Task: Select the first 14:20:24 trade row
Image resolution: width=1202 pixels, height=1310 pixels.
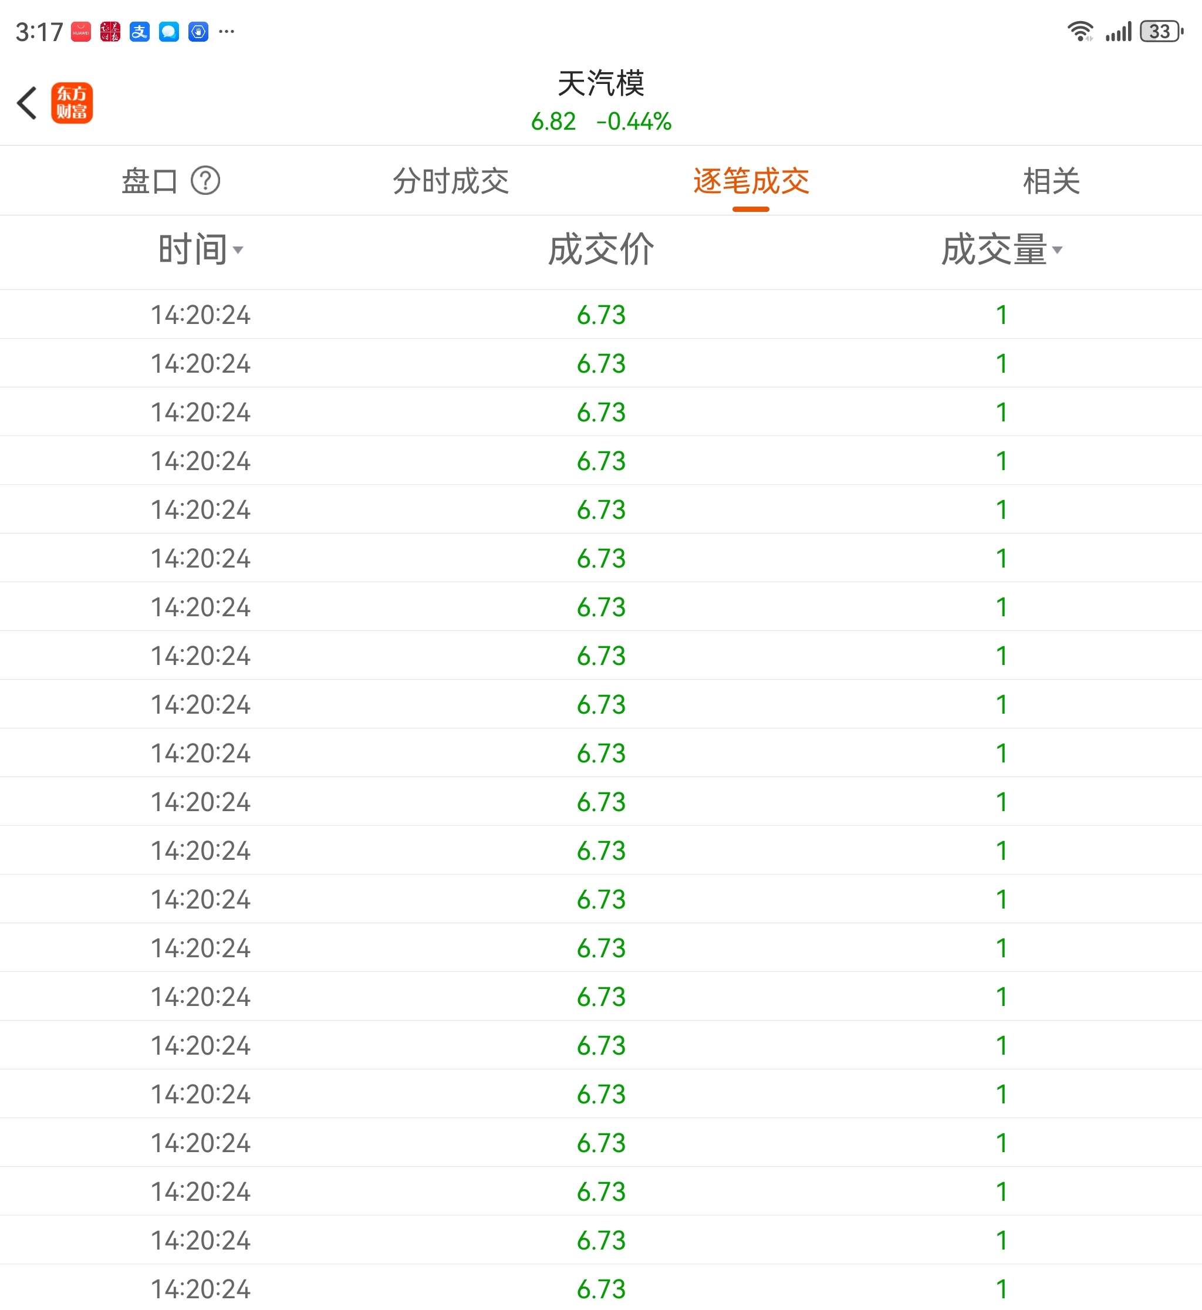Action: (200, 315)
